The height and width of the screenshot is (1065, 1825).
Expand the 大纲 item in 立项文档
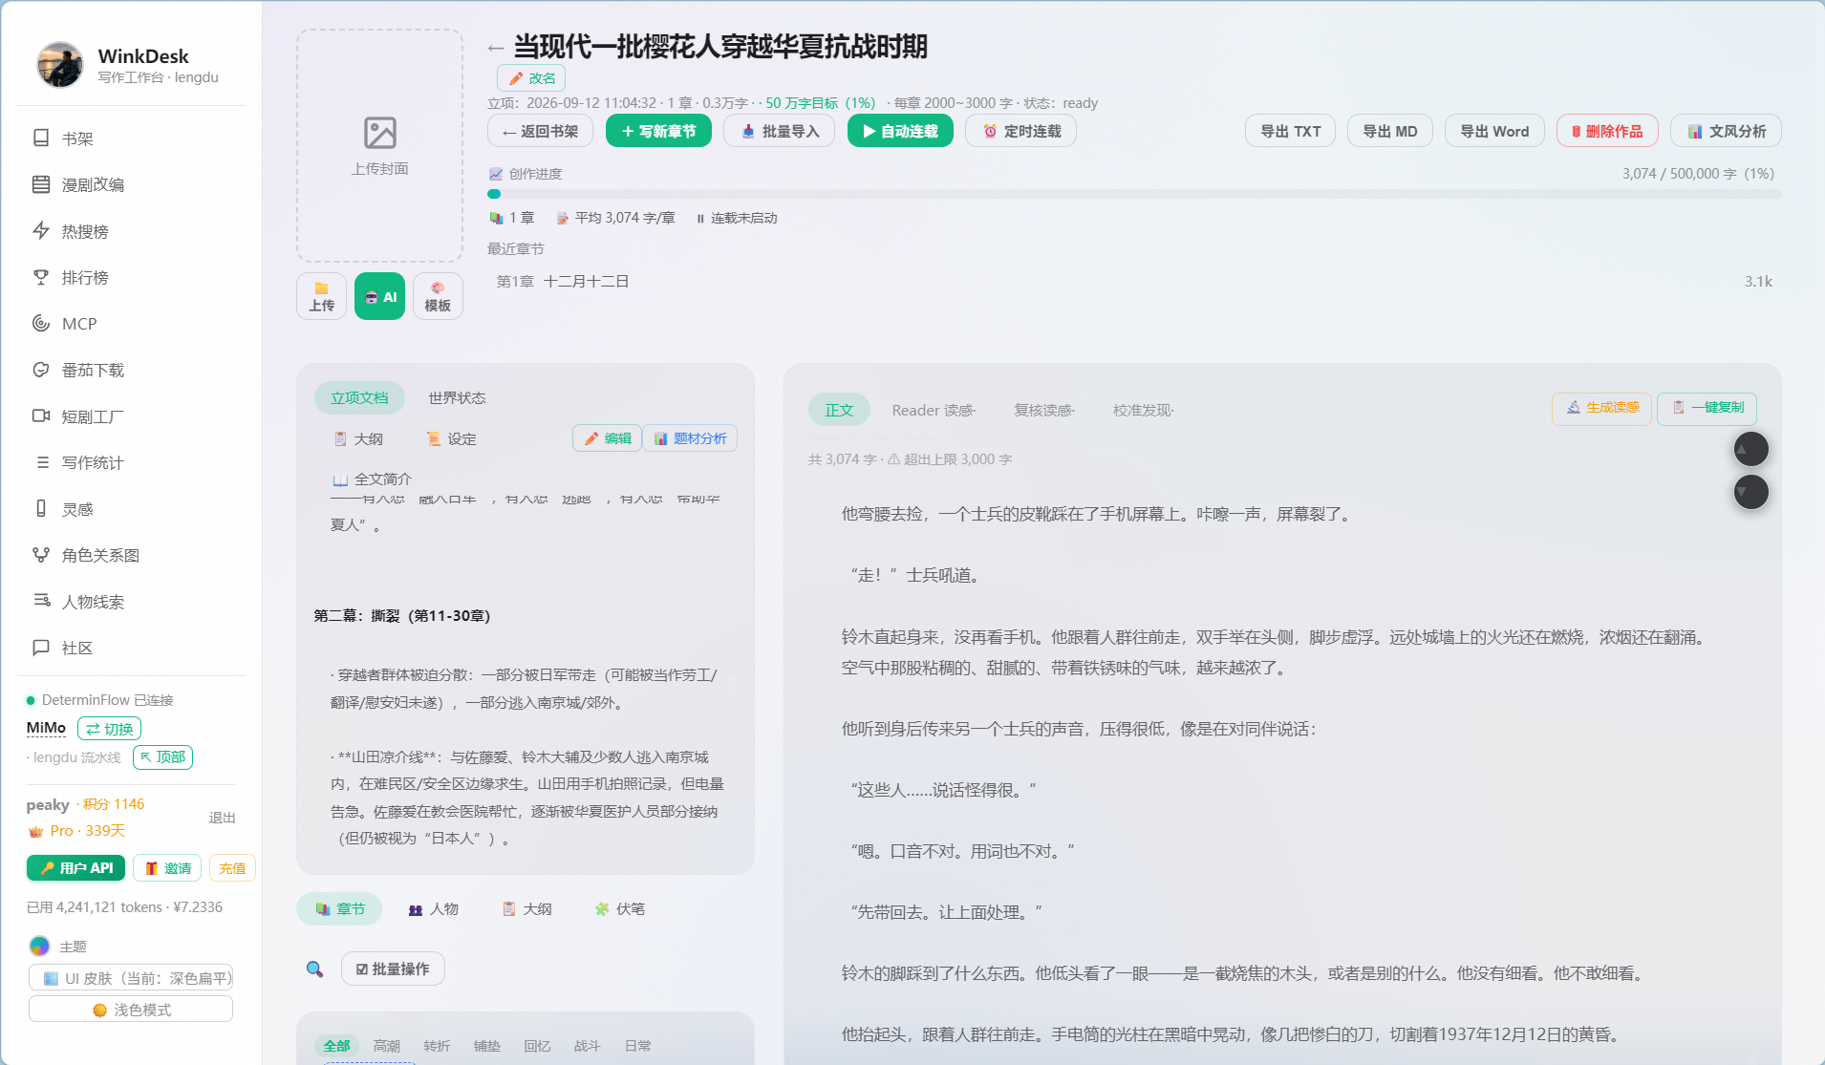[x=358, y=439]
